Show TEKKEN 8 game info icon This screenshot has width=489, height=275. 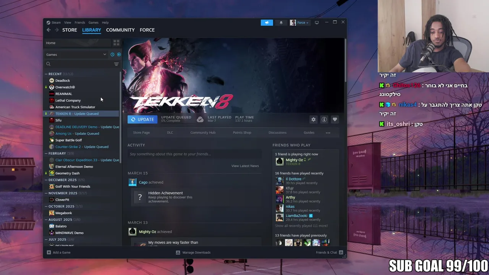coord(324,120)
